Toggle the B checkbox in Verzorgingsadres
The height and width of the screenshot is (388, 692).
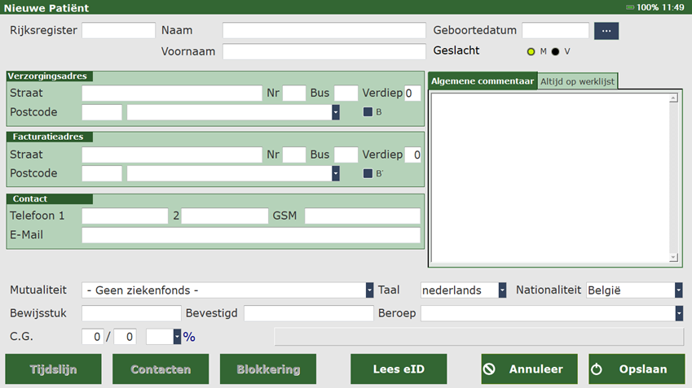pos(368,112)
